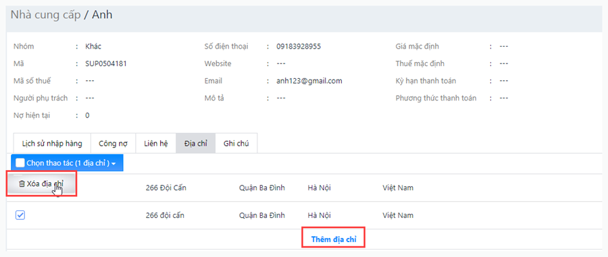Click phone number 09183928955
Image resolution: width=608 pixels, height=257 pixels.
(x=299, y=47)
